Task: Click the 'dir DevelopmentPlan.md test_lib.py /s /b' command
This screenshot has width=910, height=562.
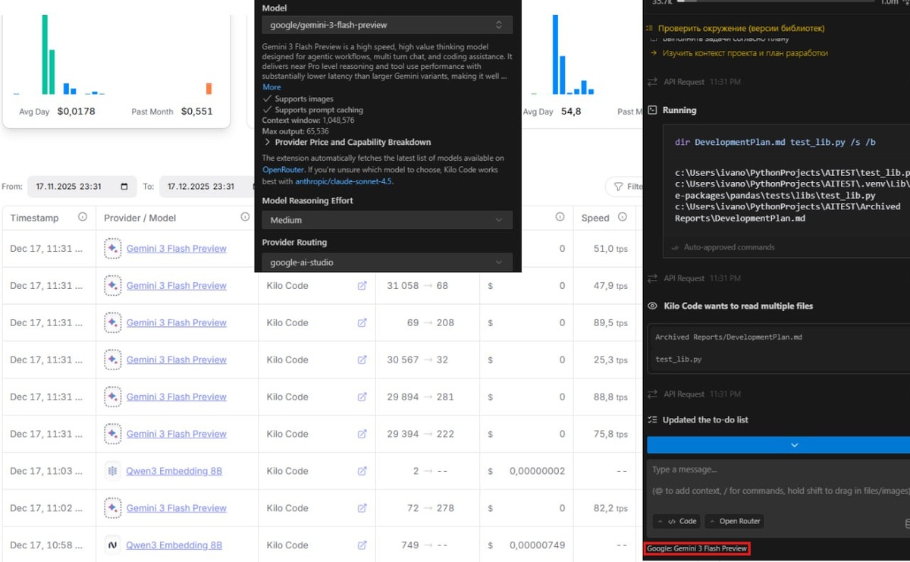Action: 776,142
